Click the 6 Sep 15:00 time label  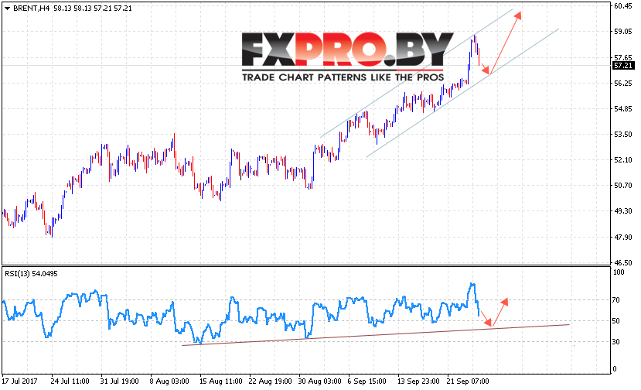click(367, 381)
